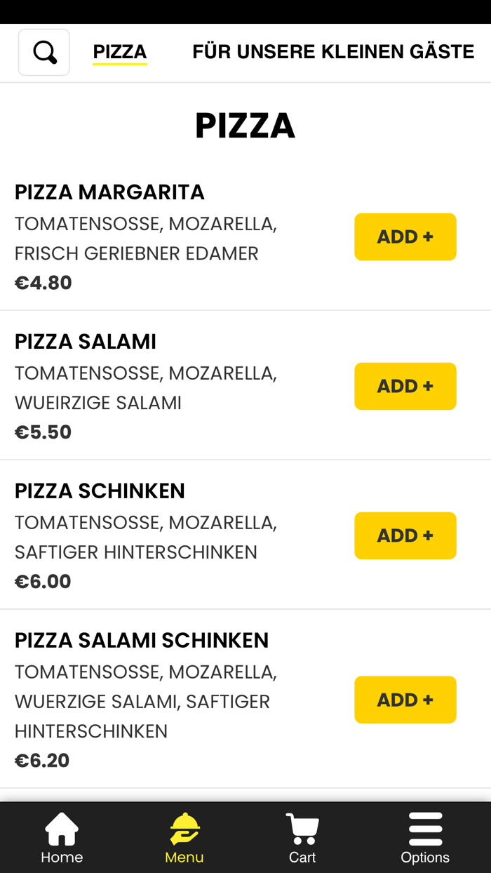Open the Cart icon in bottom navigation
This screenshot has width=491, height=873.
(x=302, y=830)
